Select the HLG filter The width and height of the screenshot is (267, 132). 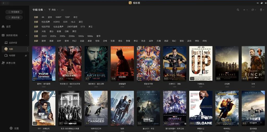tap(73, 22)
